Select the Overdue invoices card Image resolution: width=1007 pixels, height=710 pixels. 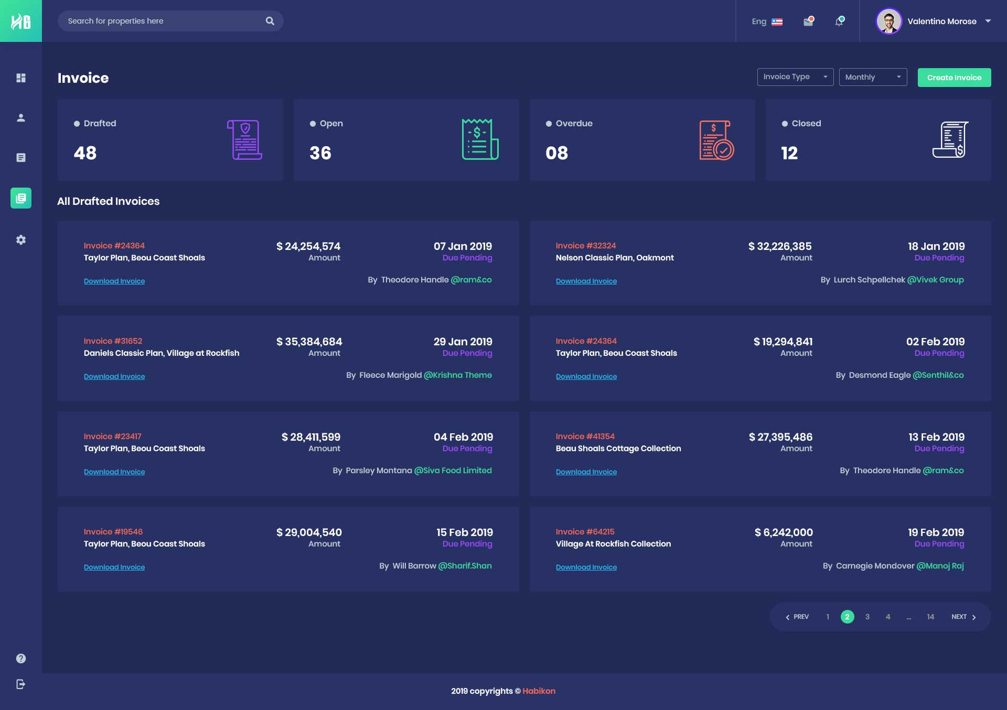click(642, 140)
